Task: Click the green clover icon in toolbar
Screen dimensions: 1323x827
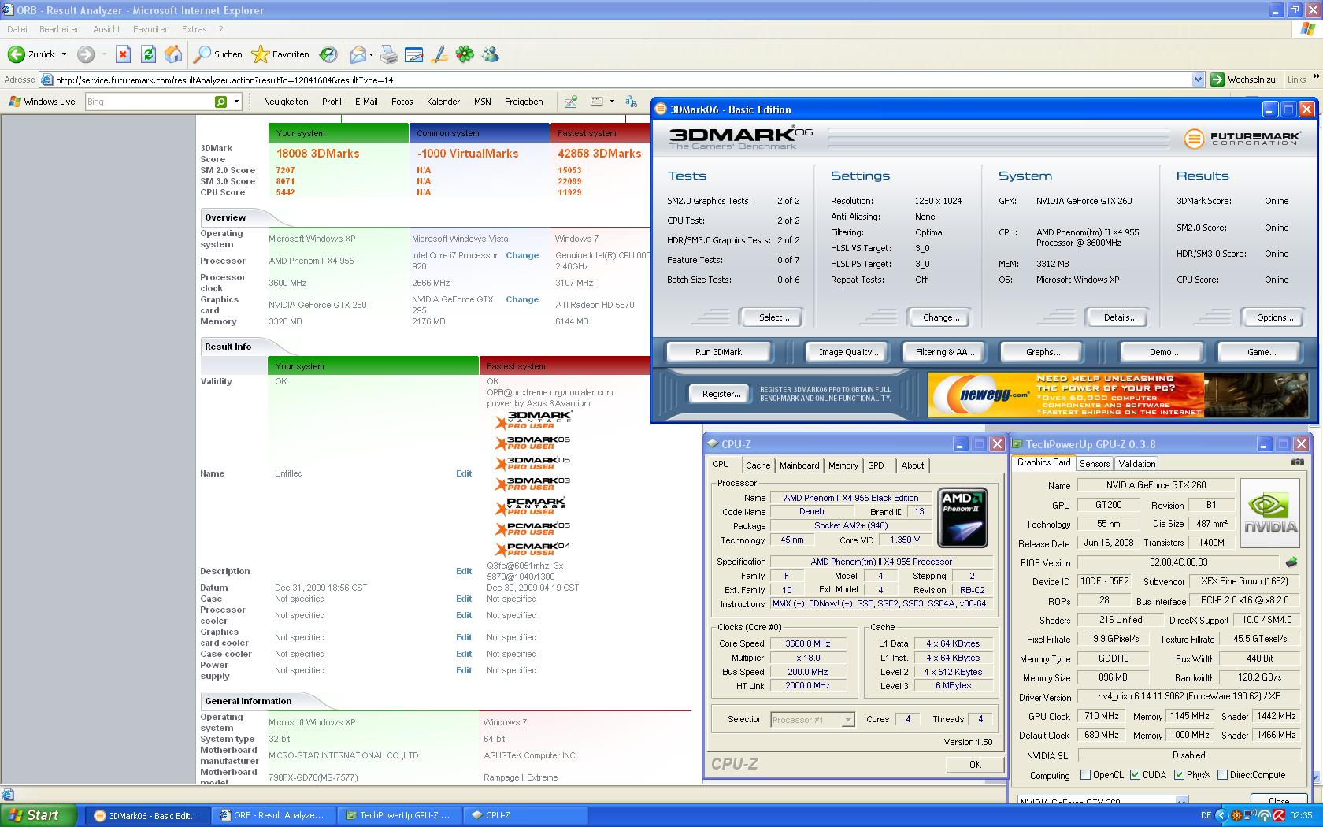Action: [x=465, y=54]
